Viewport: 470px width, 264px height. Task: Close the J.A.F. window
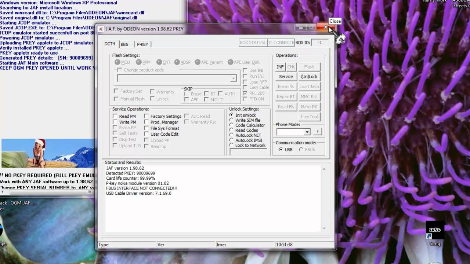325,27
